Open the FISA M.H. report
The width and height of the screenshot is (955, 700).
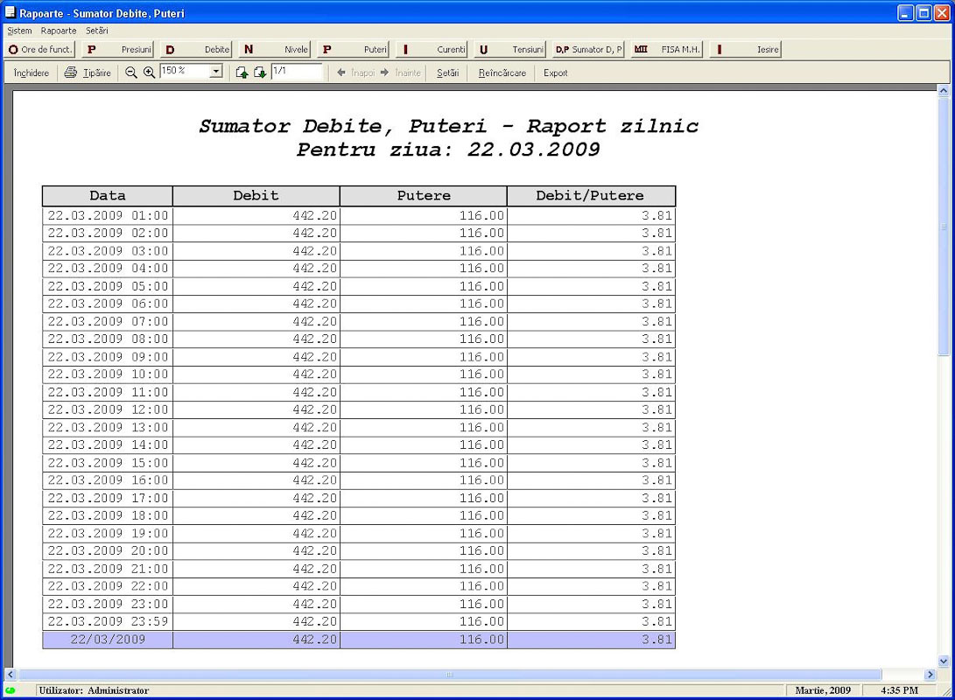[x=667, y=50]
